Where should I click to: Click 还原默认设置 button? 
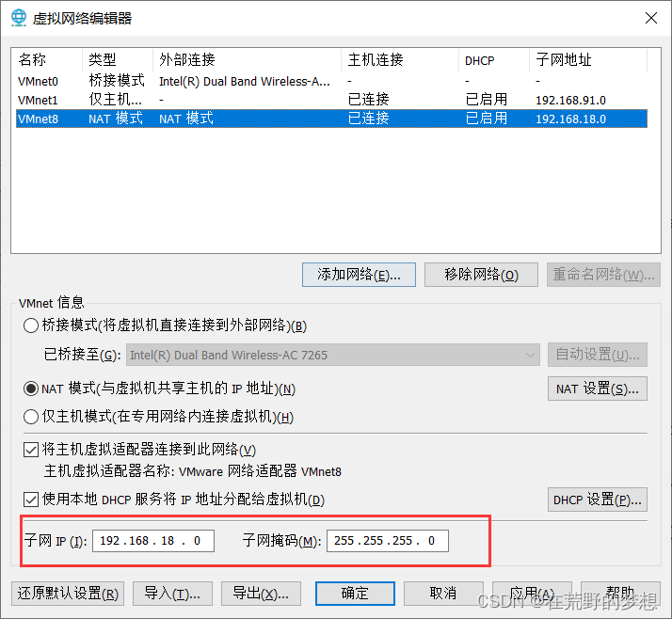point(68,594)
